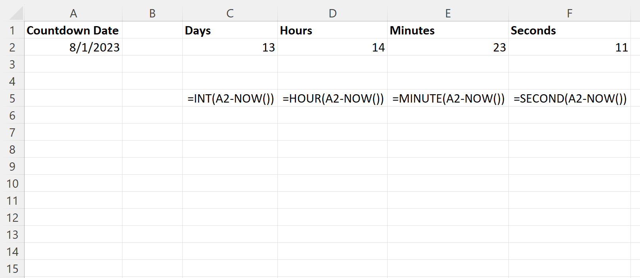The height and width of the screenshot is (278, 640).
Task: Select row number 15
Action: [x=13, y=268]
